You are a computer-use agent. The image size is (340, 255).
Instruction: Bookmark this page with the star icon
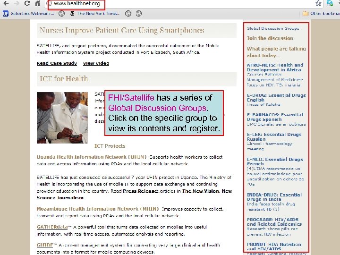click(318, 3)
